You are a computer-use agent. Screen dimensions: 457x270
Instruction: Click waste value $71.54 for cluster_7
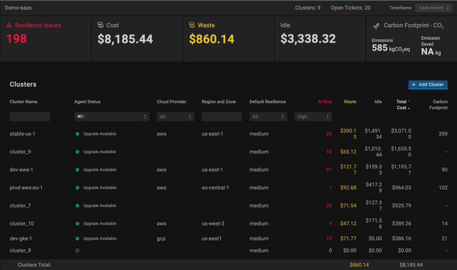click(x=348, y=206)
